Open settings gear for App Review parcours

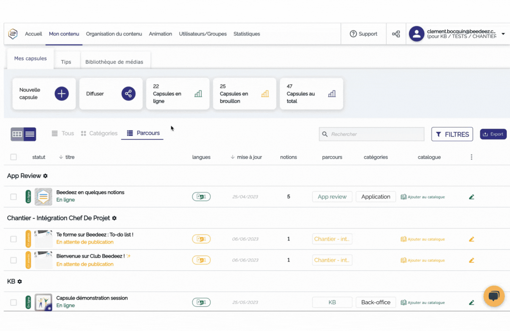coord(45,176)
